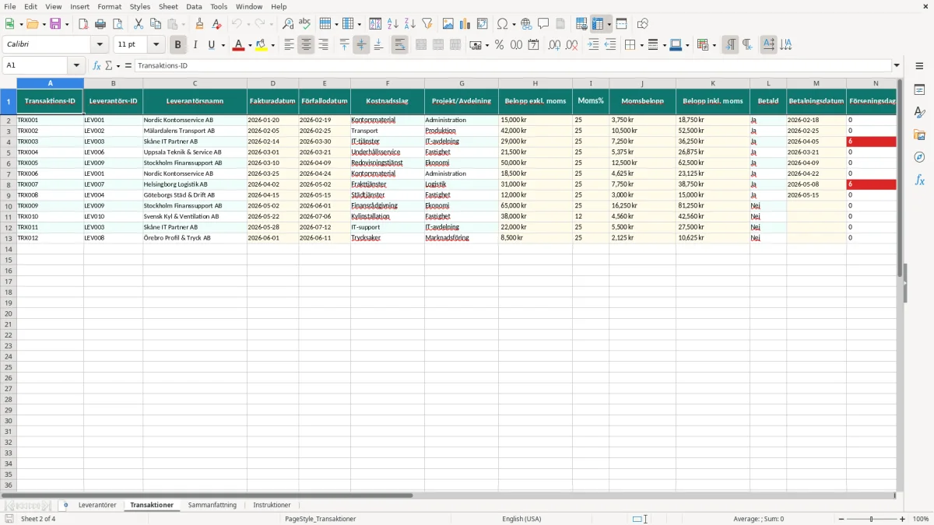
Task: Toggle Center Horizontally alignment
Action: click(x=306, y=45)
